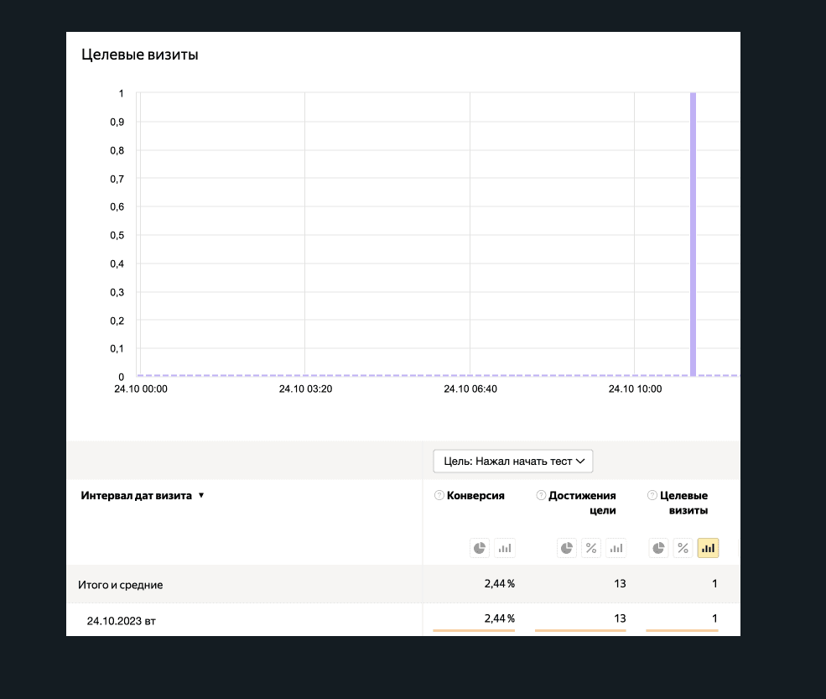Select bar chart icon under Достижения цели
Image resolution: width=826 pixels, height=699 pixels.
pos(616,548)
